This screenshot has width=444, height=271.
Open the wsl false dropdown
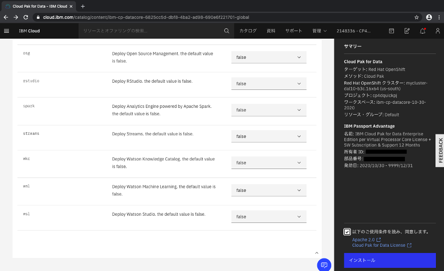269,217
